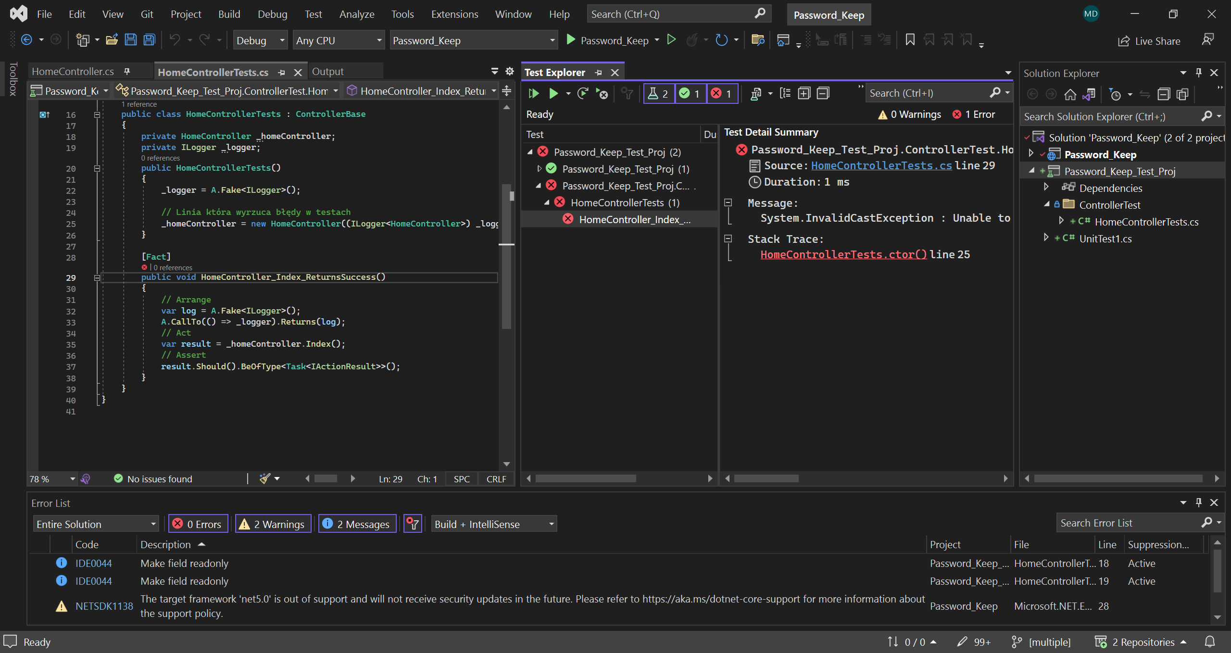Toggle the 2 Messages filter in Error List
Screen dimensions: 1231x653
point(357,524)
